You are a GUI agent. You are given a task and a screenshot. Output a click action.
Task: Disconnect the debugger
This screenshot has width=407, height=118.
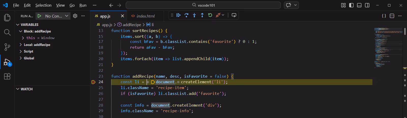(218, 15)
